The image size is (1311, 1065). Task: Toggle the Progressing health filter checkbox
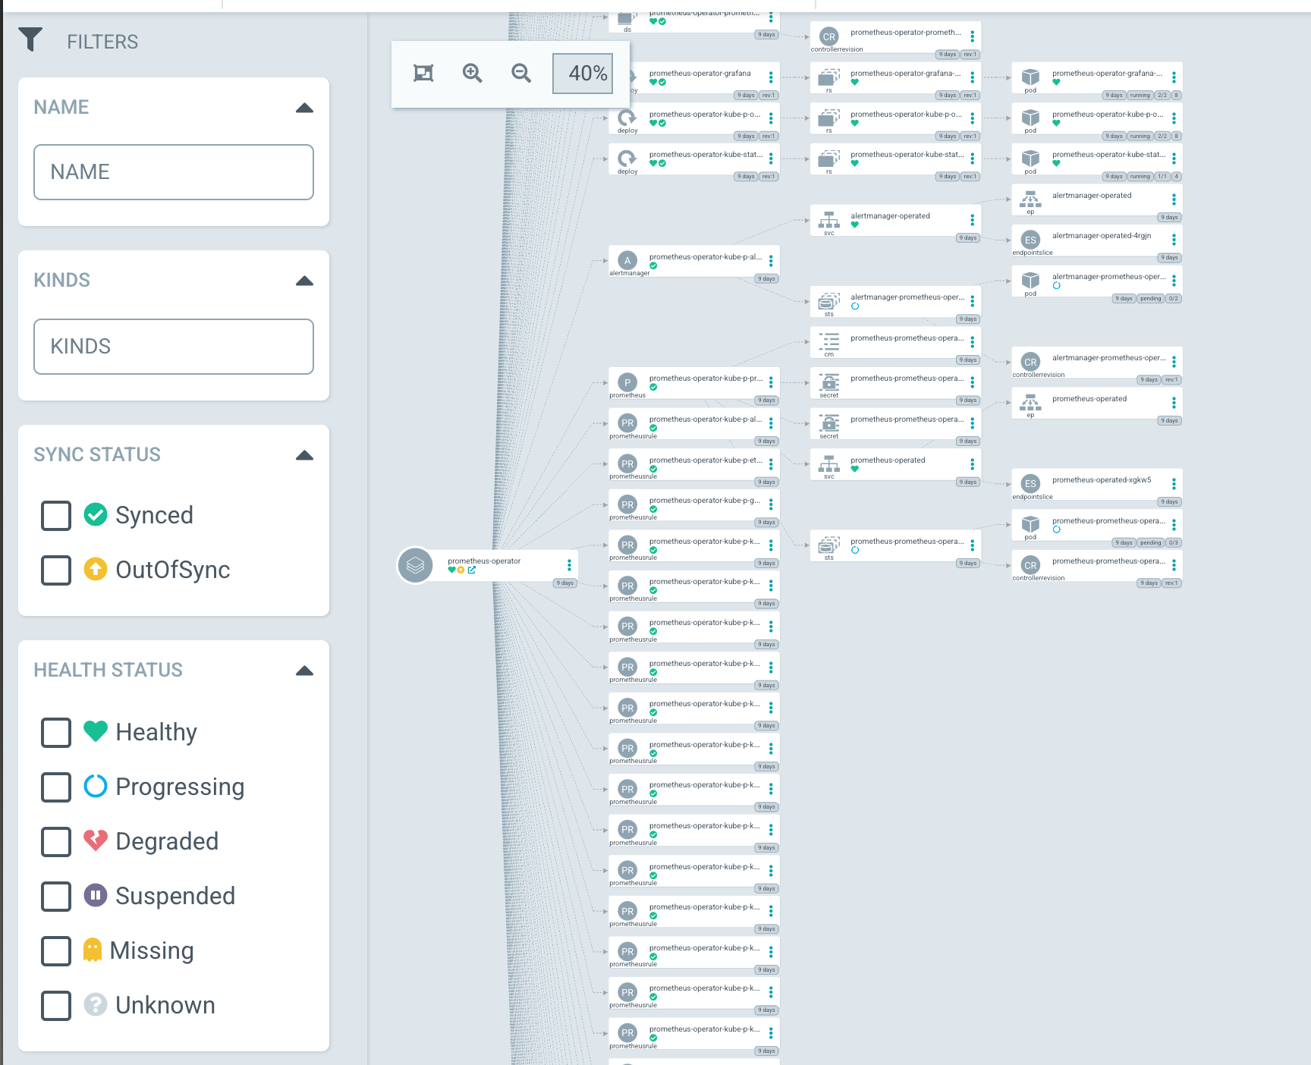click(56, 787)
